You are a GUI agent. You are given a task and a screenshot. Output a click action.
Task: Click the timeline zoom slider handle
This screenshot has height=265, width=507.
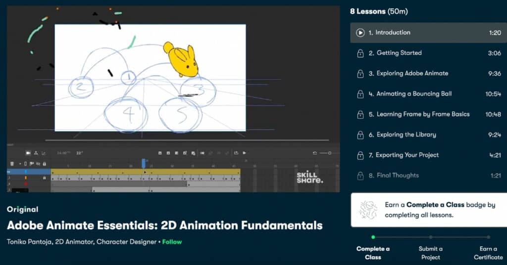[x=329, y=153]
